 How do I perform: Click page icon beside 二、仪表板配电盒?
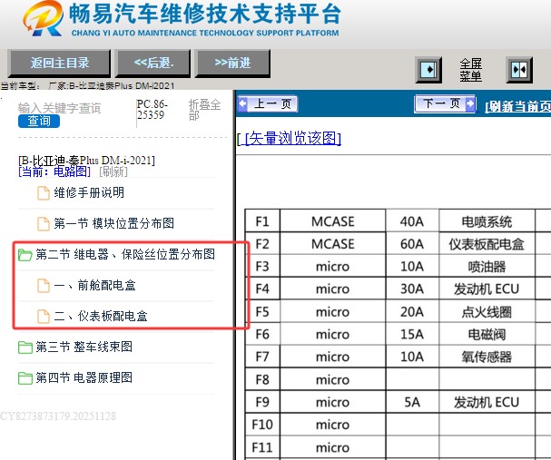tap(44, 317)
